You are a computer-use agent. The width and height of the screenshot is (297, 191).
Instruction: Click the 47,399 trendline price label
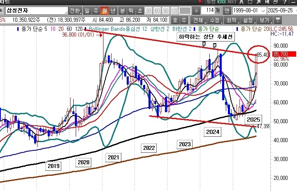click(x=263, y=127)
